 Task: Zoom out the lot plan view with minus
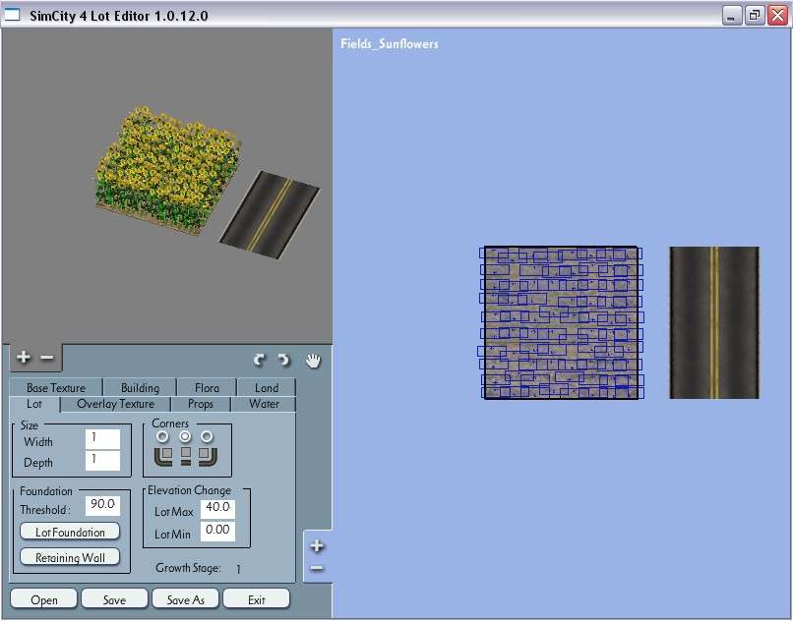click(x=317, y=569)
